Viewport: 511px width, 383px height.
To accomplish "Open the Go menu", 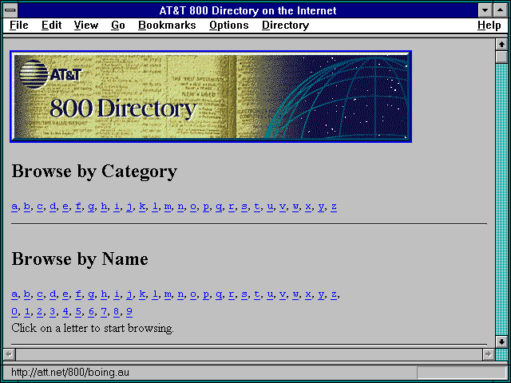I will click(x=118, y=25).
